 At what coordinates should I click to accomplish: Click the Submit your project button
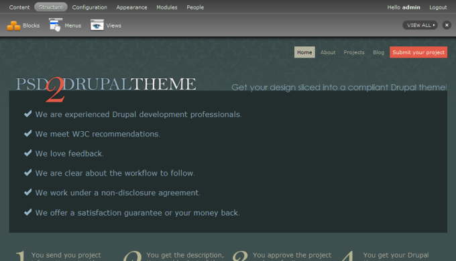click(418, 52)
